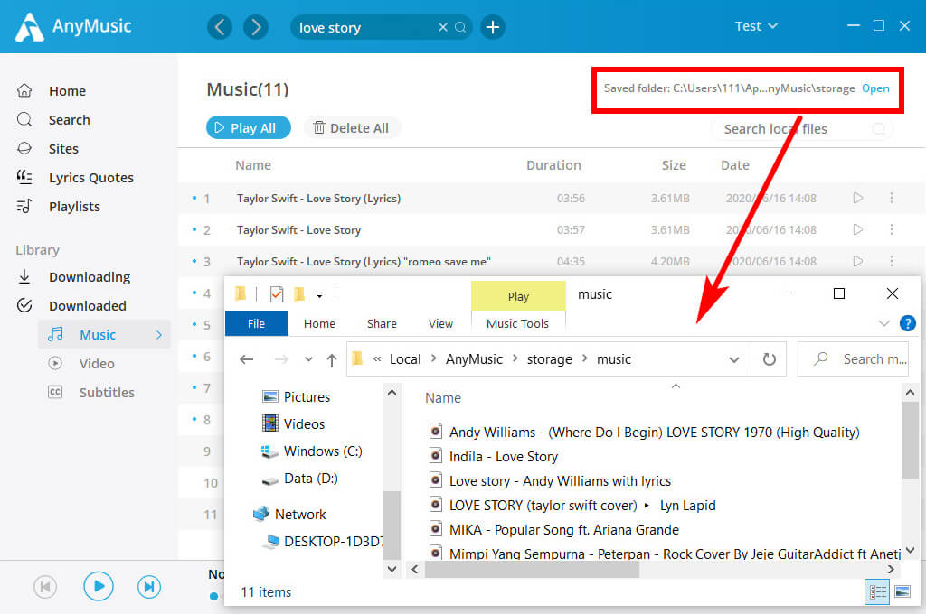Select Subtitles under Downloaded
The width and height of the screenshot is (926, 614).
tap(107, 392)
